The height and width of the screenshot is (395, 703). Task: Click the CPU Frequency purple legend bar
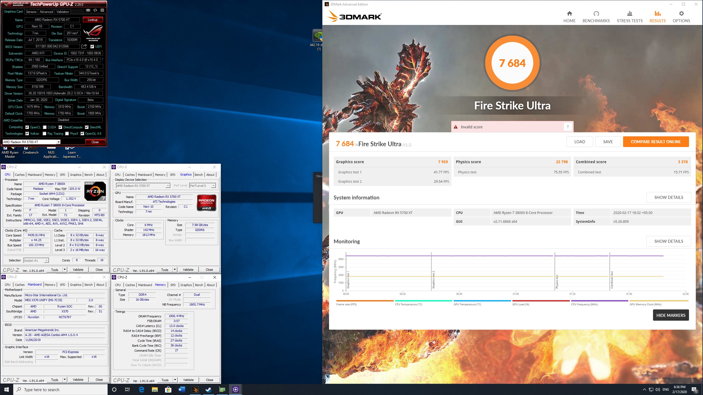coord(599,301)
